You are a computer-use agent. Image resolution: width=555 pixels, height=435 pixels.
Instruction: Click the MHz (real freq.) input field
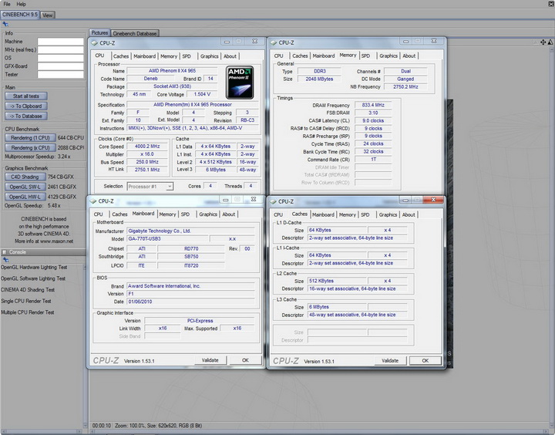pyautogui.click(x=61, y=50)
